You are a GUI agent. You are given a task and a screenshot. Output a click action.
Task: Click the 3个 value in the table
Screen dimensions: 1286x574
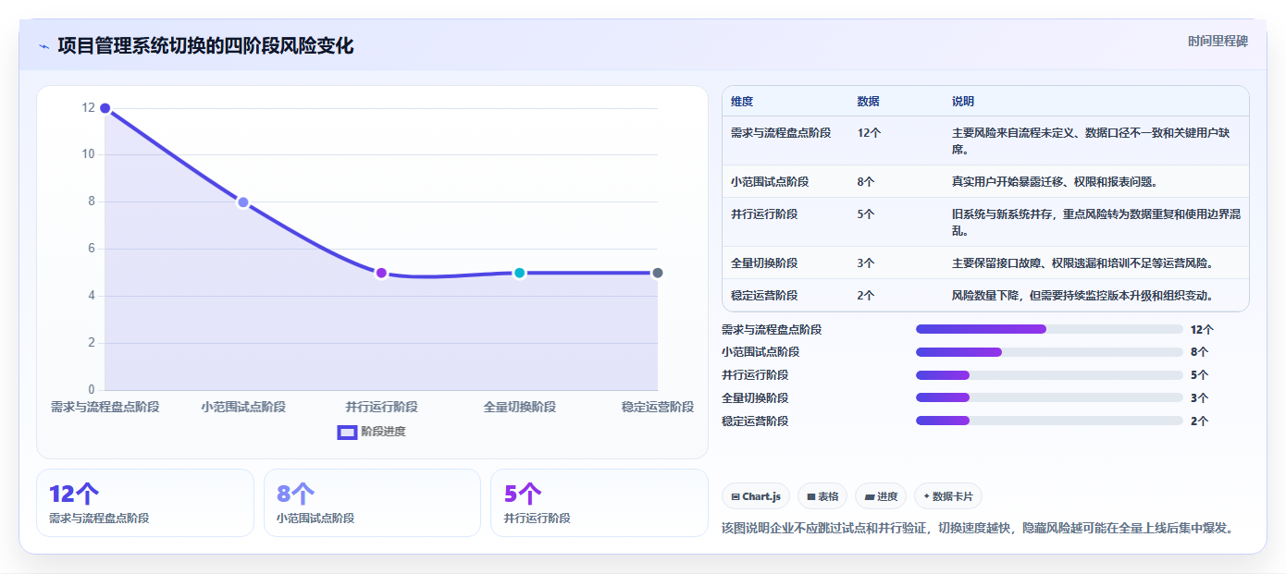pyautogui.click(x=866, y=263)
